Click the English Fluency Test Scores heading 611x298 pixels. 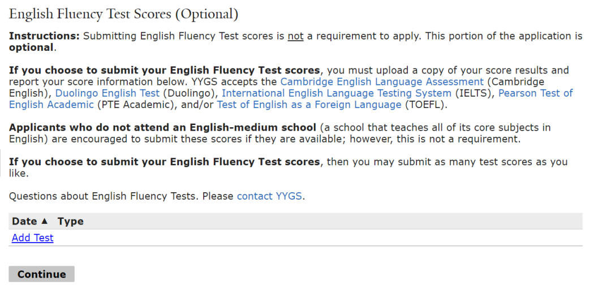[123, 14]
